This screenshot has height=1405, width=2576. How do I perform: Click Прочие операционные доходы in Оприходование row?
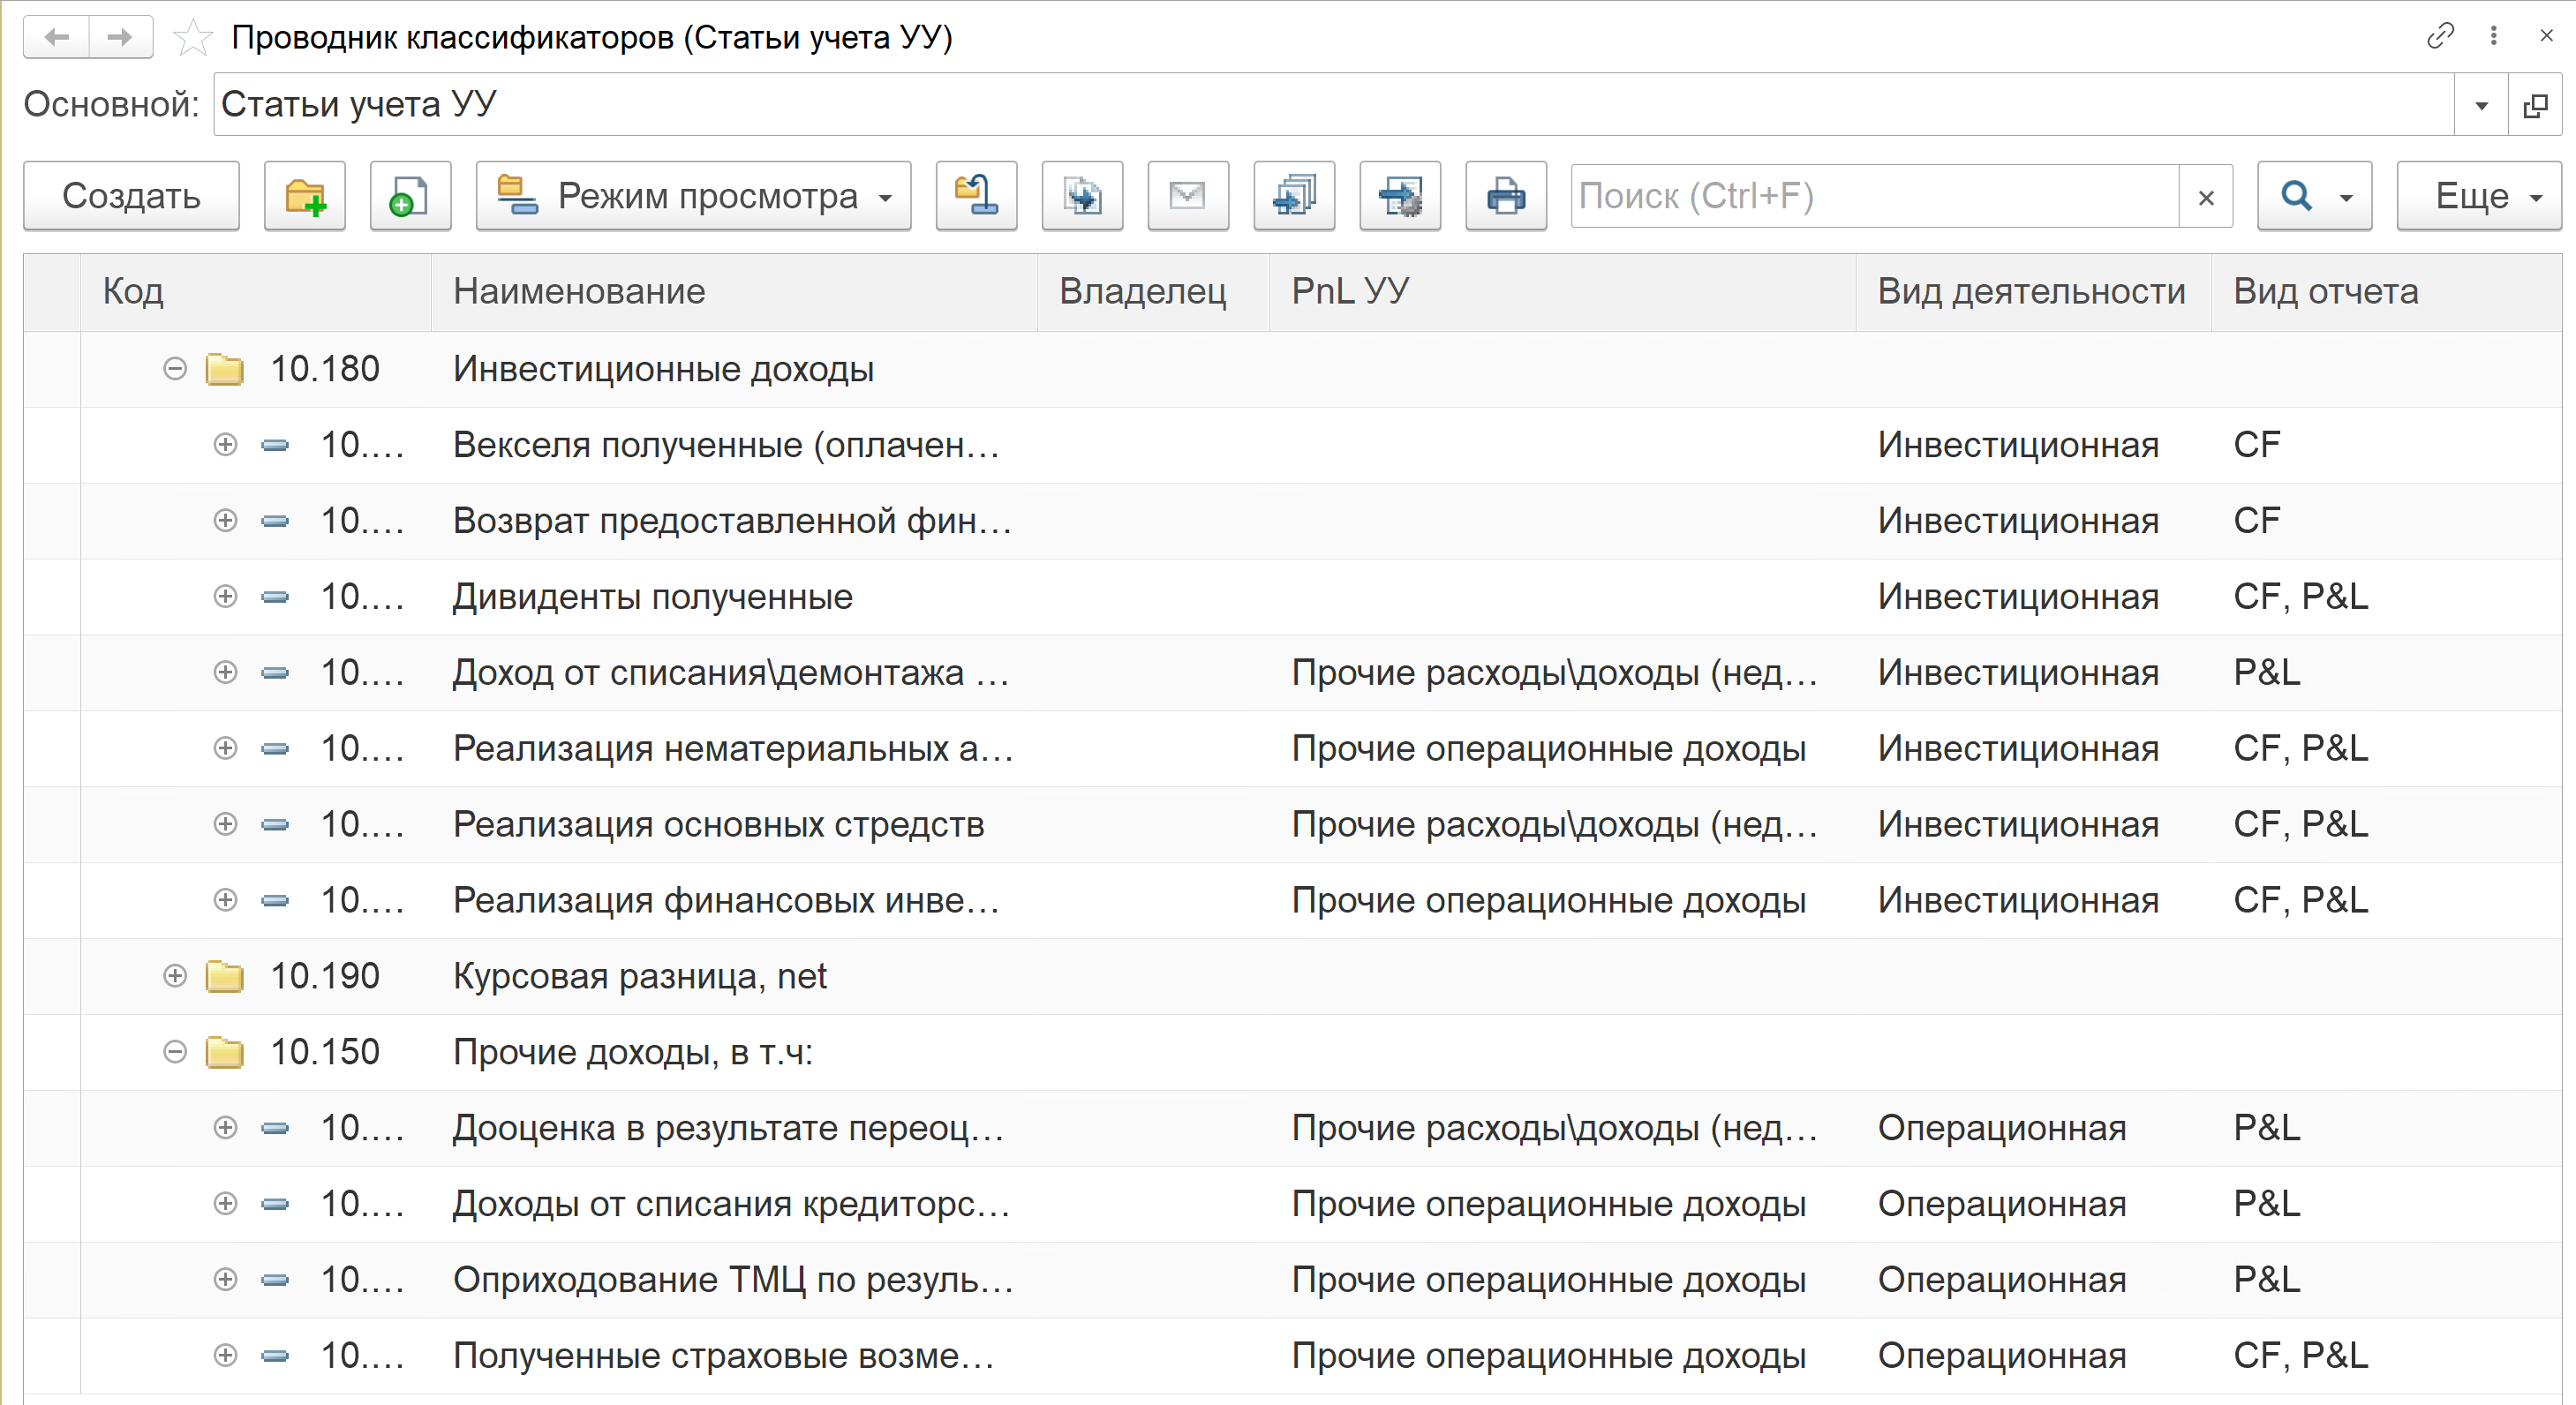[x=1548, y=1280]
